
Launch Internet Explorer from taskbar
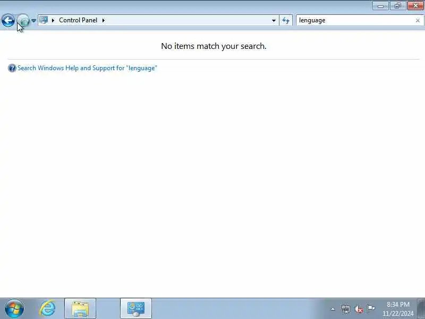pos(47,308)
